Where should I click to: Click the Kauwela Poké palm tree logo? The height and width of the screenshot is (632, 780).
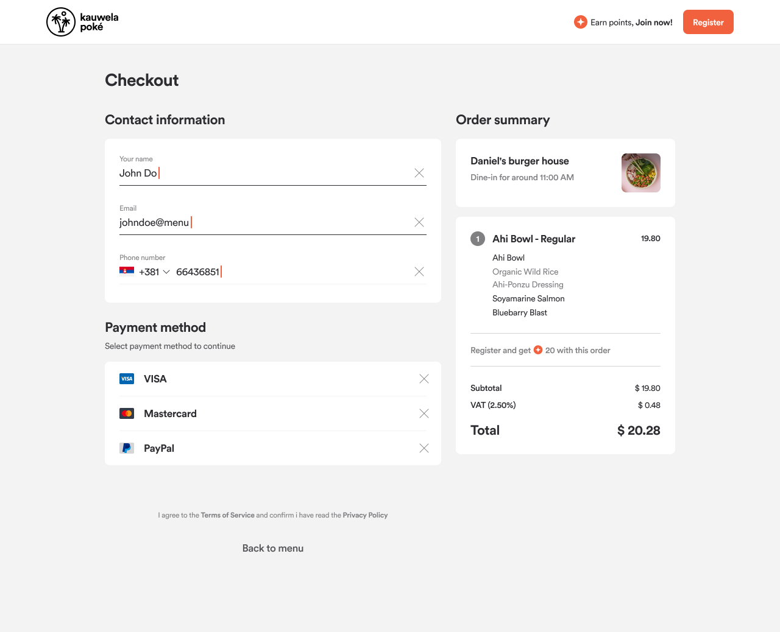point(61,22)
